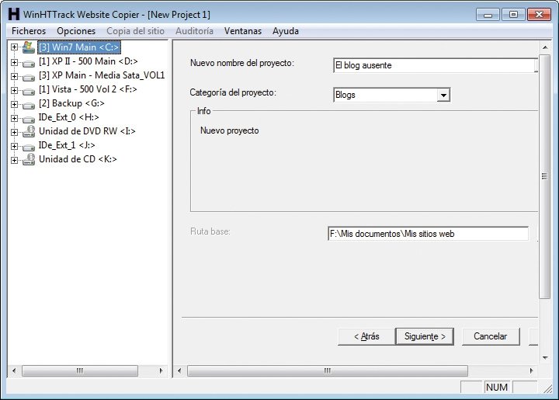Expand the Unidad de CD K: node
The height and width of the screenshot is (400, 559).
(14, 160)
